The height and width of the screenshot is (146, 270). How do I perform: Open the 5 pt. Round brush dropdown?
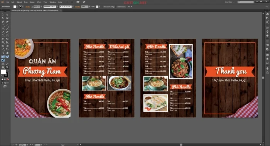[x=73, y=7]
